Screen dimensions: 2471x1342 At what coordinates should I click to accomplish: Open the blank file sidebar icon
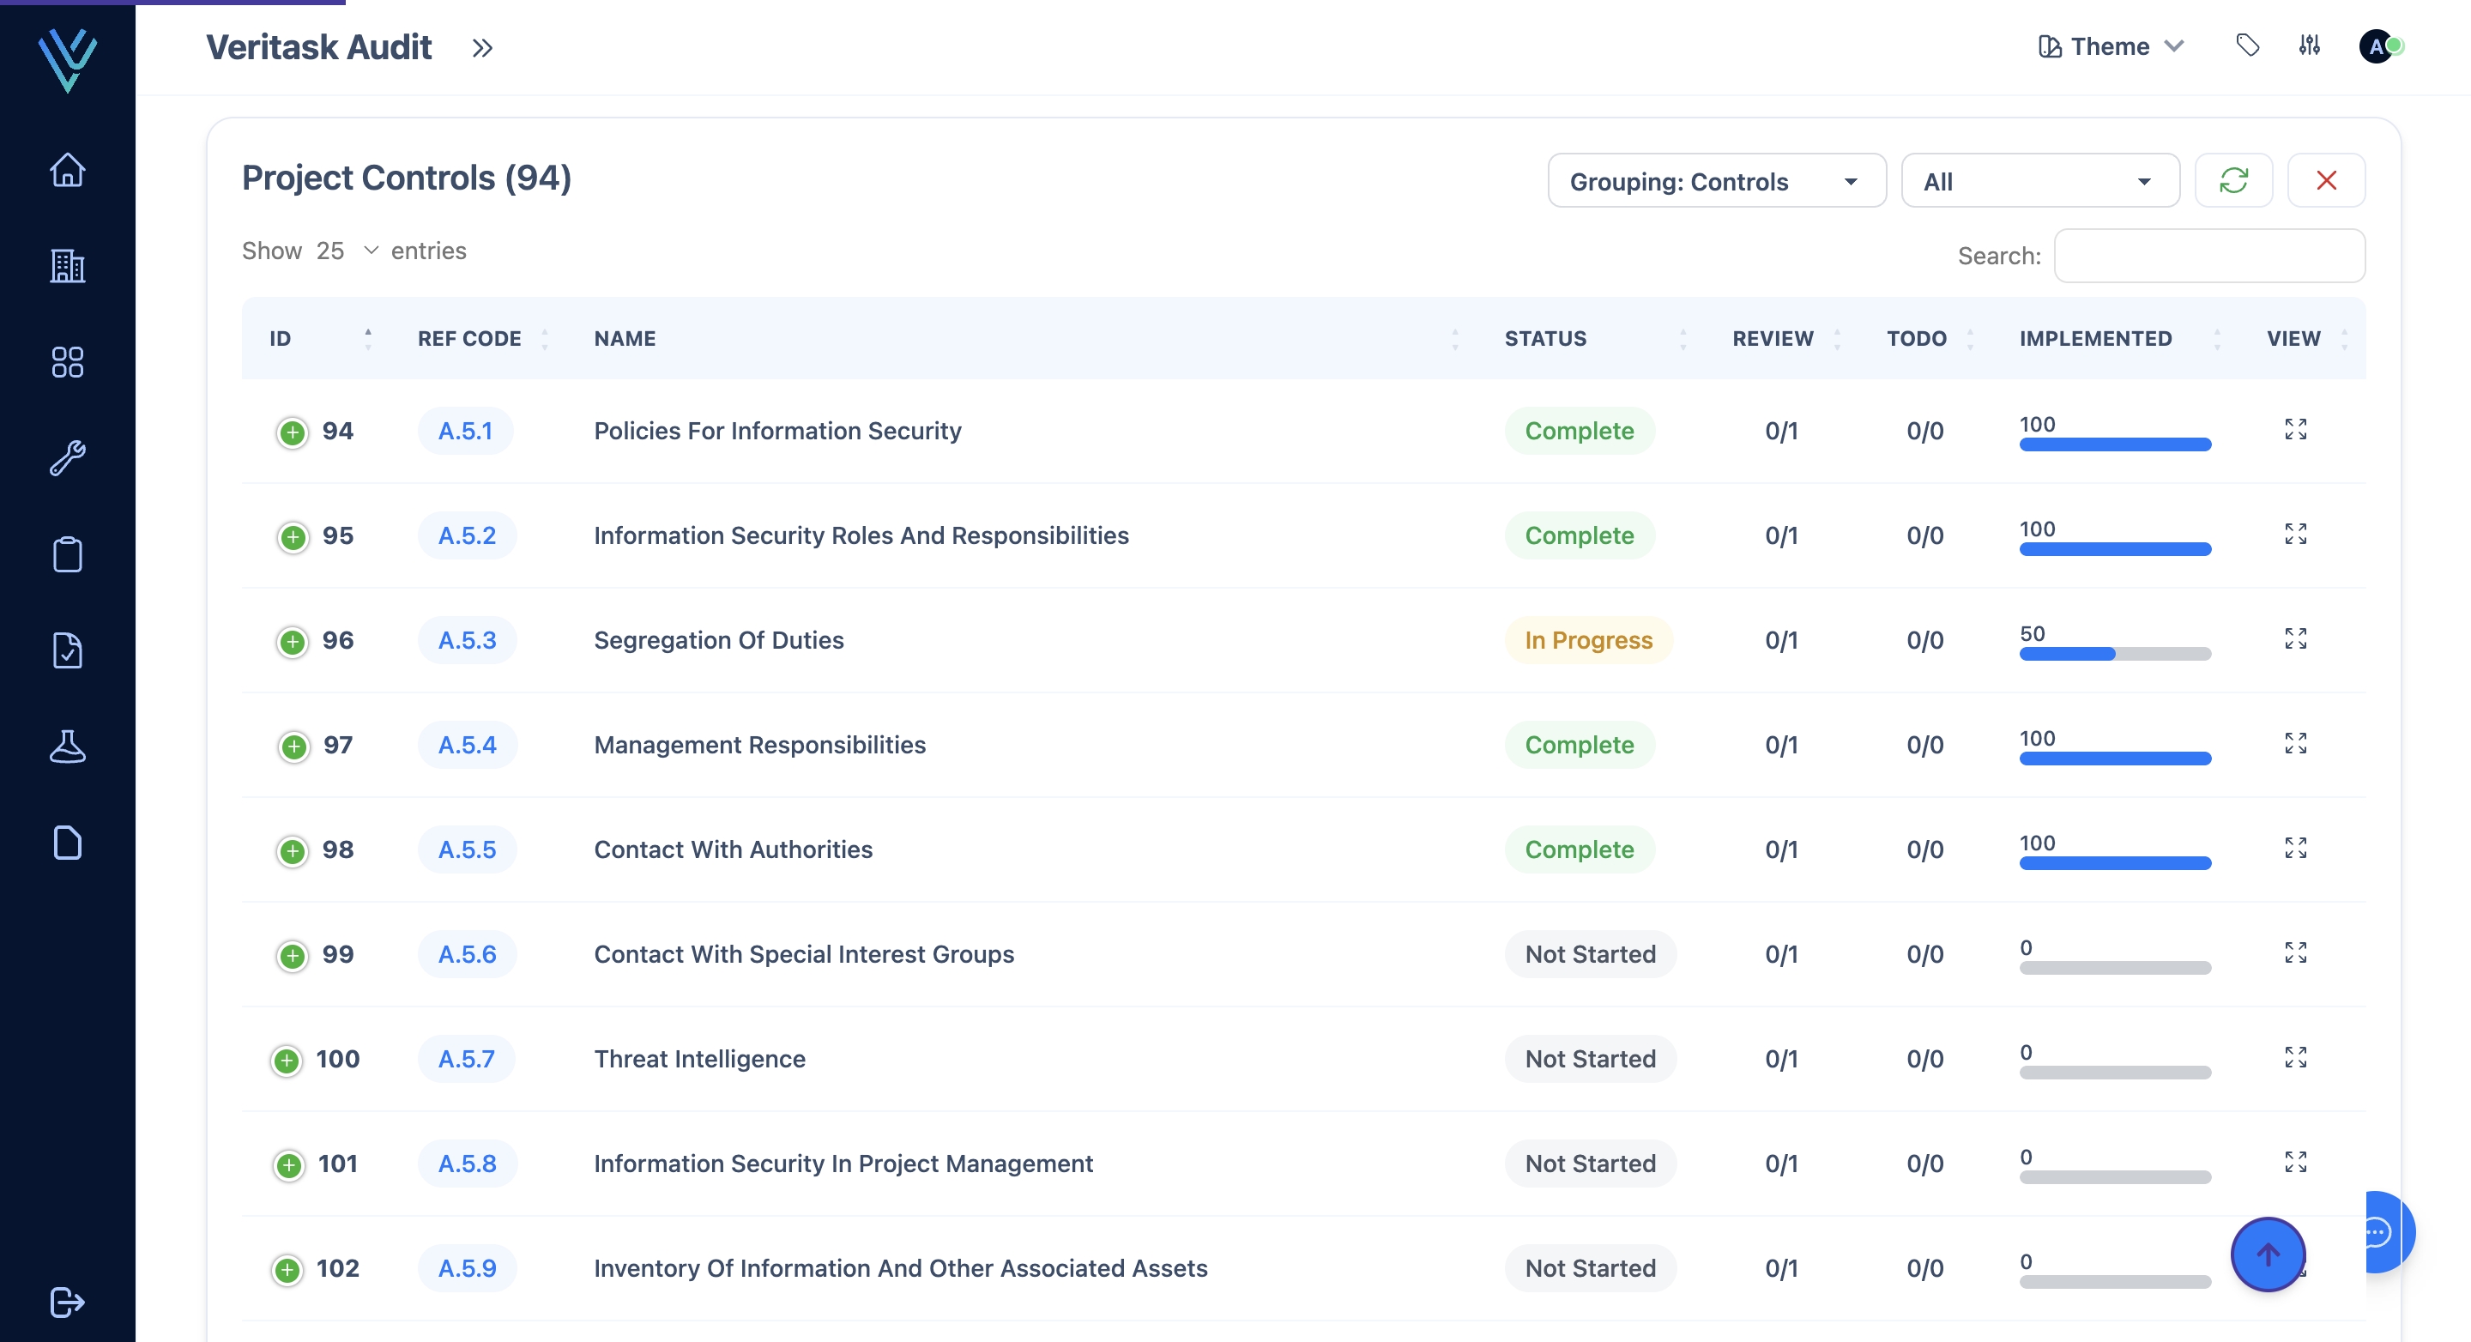(67, 843)
